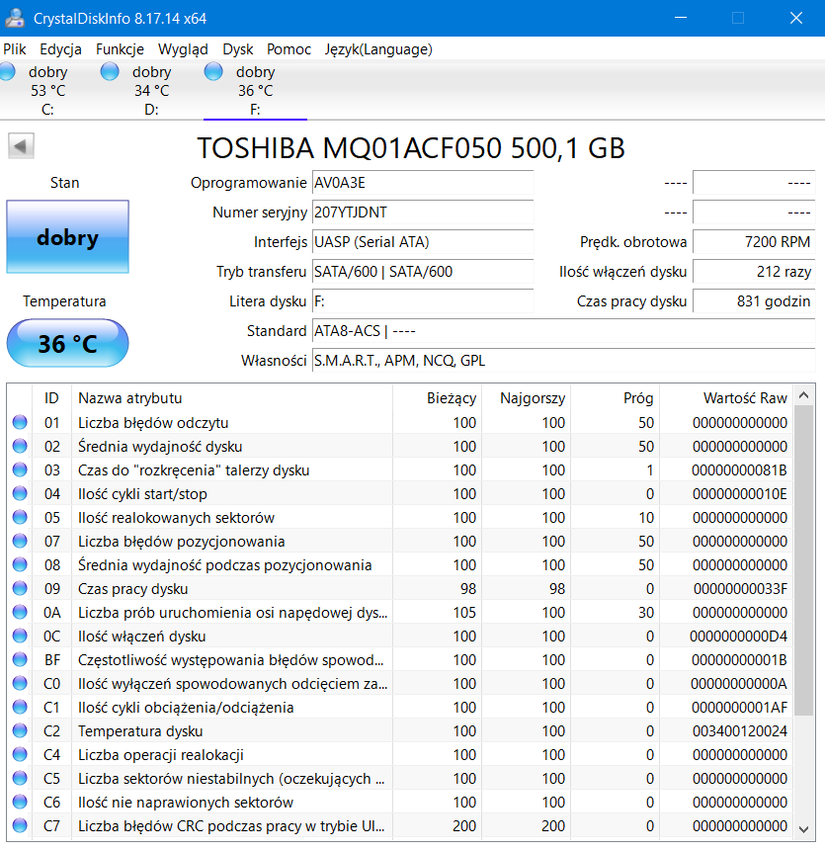Click the CrystalDiskInfo app icon in title bar
Image resolution: width=825 pixels, height=851 pixels.
pos(15,18)
